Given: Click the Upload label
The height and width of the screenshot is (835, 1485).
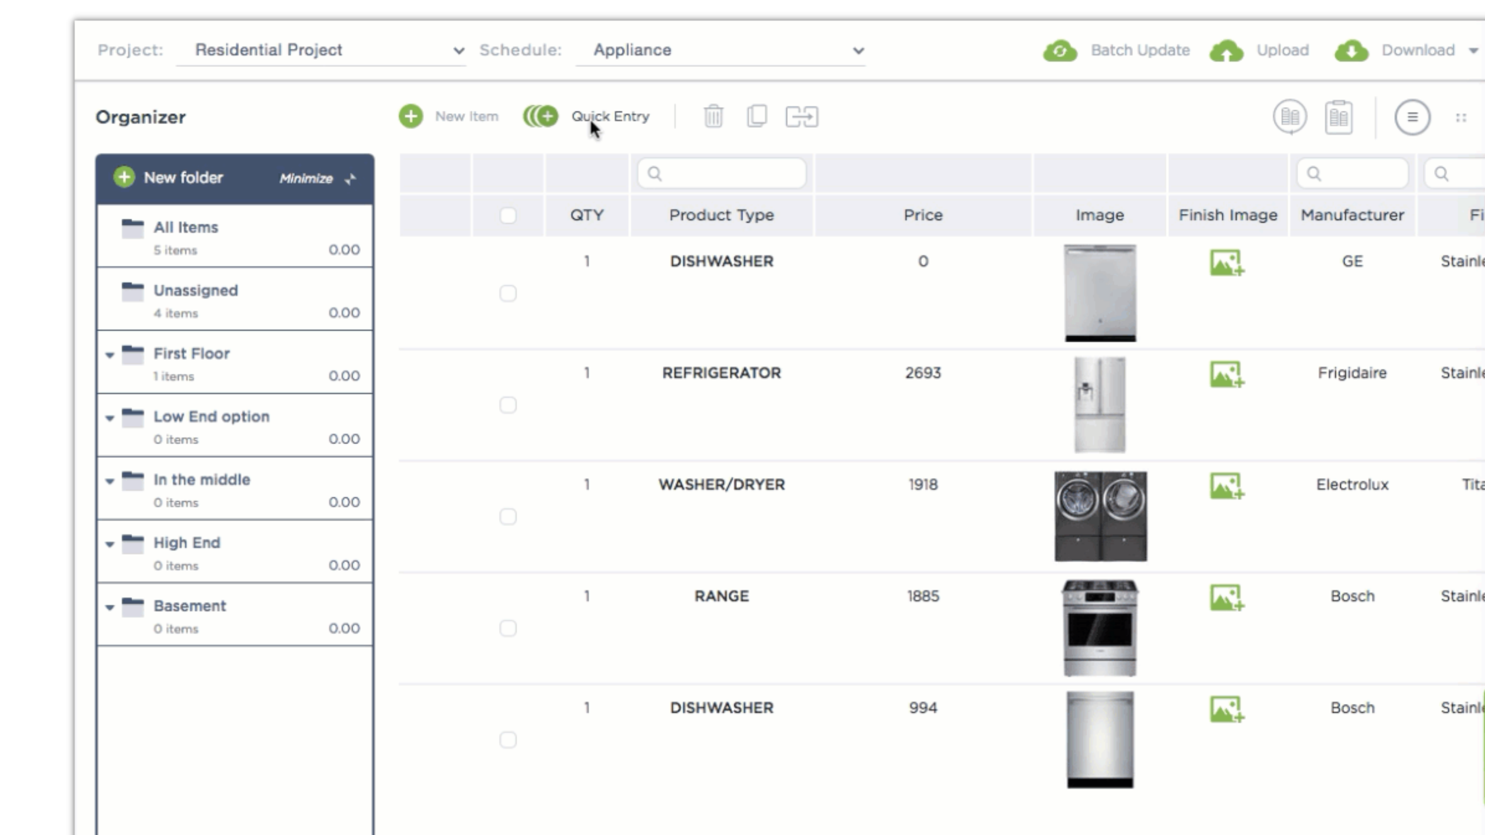Looking at the screenshot, I should [x=1283, y=51].
